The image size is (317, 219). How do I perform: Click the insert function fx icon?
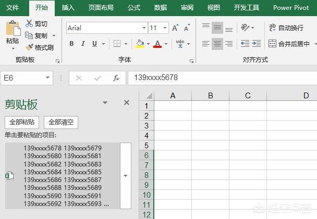pos(116,78)
